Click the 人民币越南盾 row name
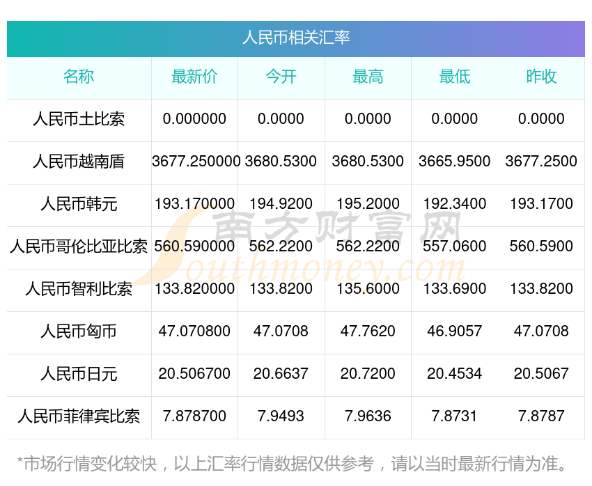This screenshot has width=592, height=486. click(x=79, y=162)
